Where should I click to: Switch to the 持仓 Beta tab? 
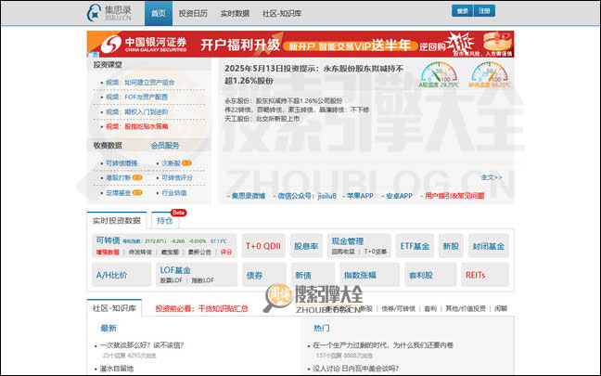click(165, 221)
